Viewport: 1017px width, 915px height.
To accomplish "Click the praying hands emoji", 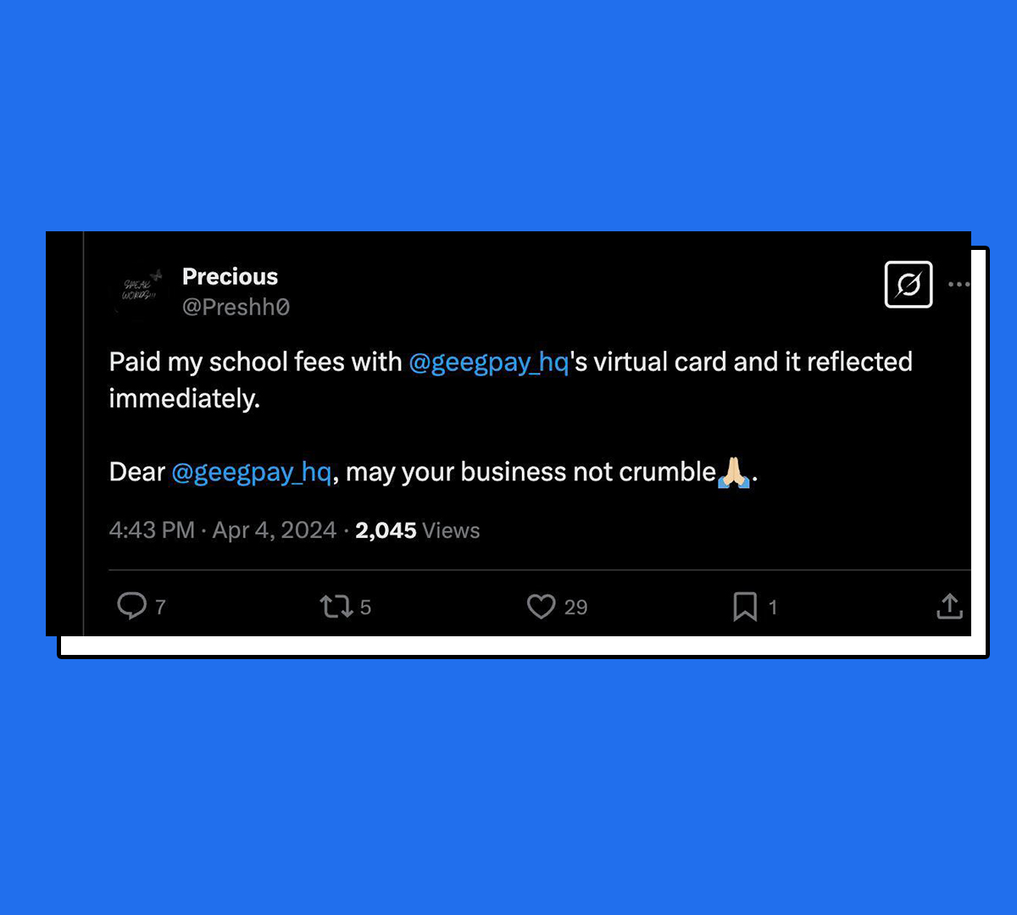I will (x=734, y=472).
